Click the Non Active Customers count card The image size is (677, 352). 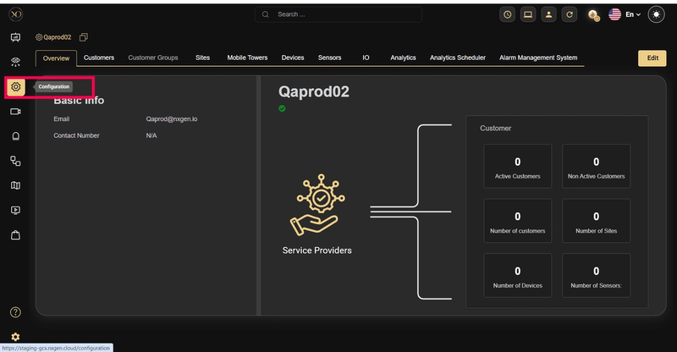[596, 167]
